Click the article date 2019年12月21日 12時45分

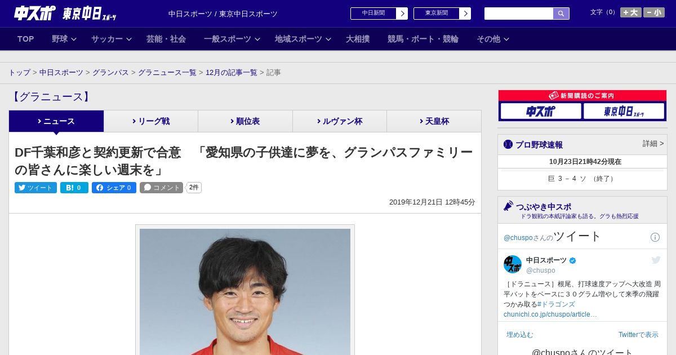(x=432, y=202)
